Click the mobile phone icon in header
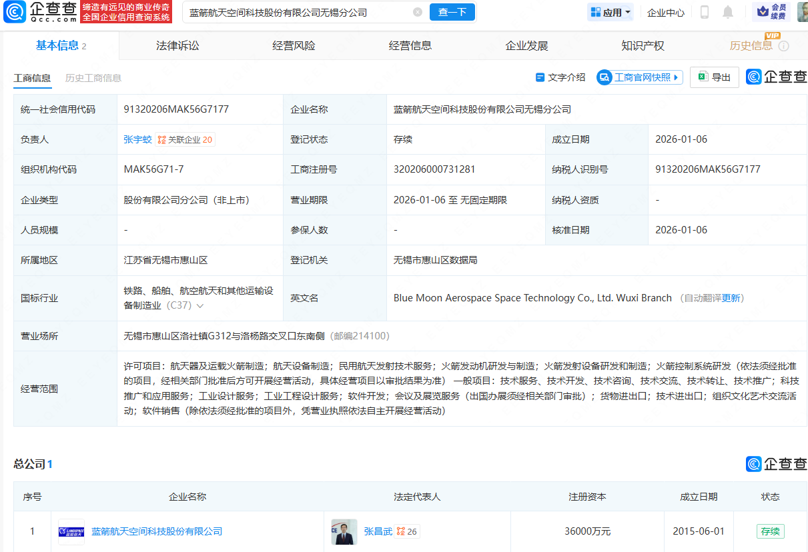808x552 pixels. [x=705, y=12]
